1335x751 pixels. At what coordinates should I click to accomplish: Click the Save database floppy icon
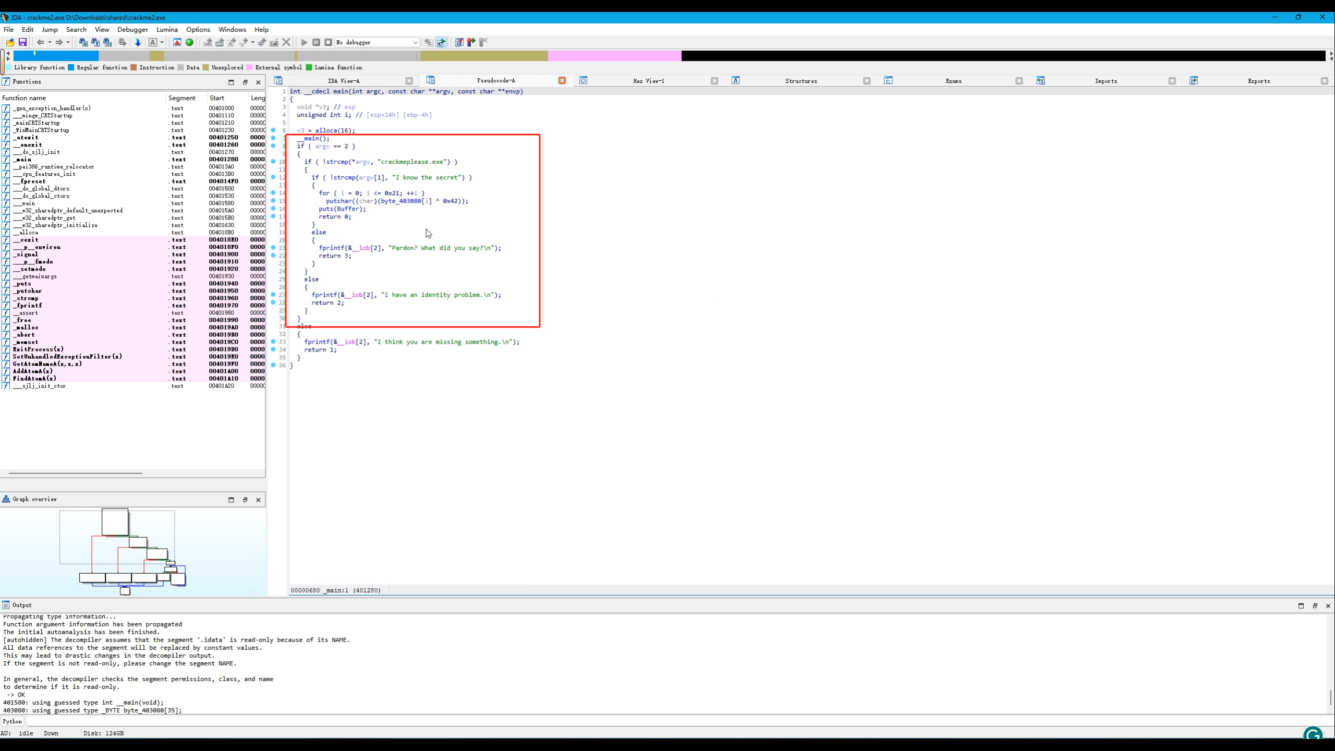coord(22,42)
